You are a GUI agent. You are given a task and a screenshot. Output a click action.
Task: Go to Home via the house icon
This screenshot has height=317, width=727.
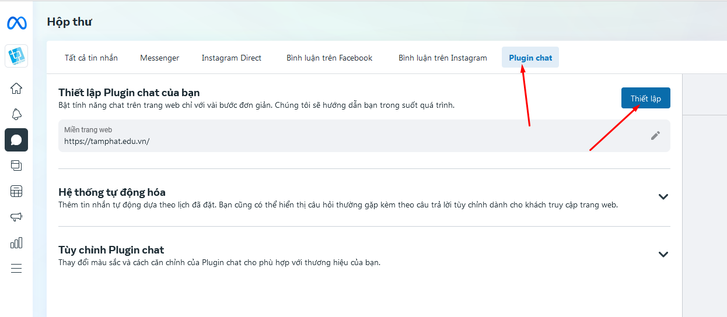click(x=16, y=89)
